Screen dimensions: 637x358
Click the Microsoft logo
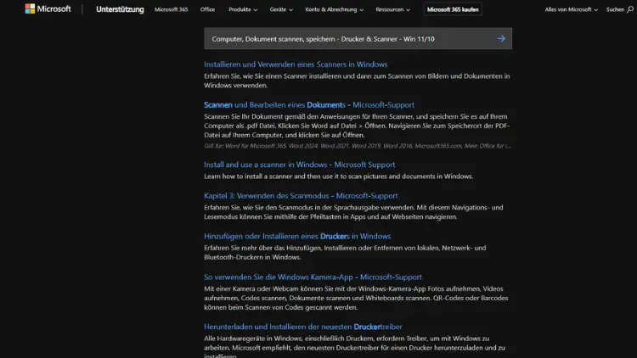pyautogui.click(x=48, y=9)
